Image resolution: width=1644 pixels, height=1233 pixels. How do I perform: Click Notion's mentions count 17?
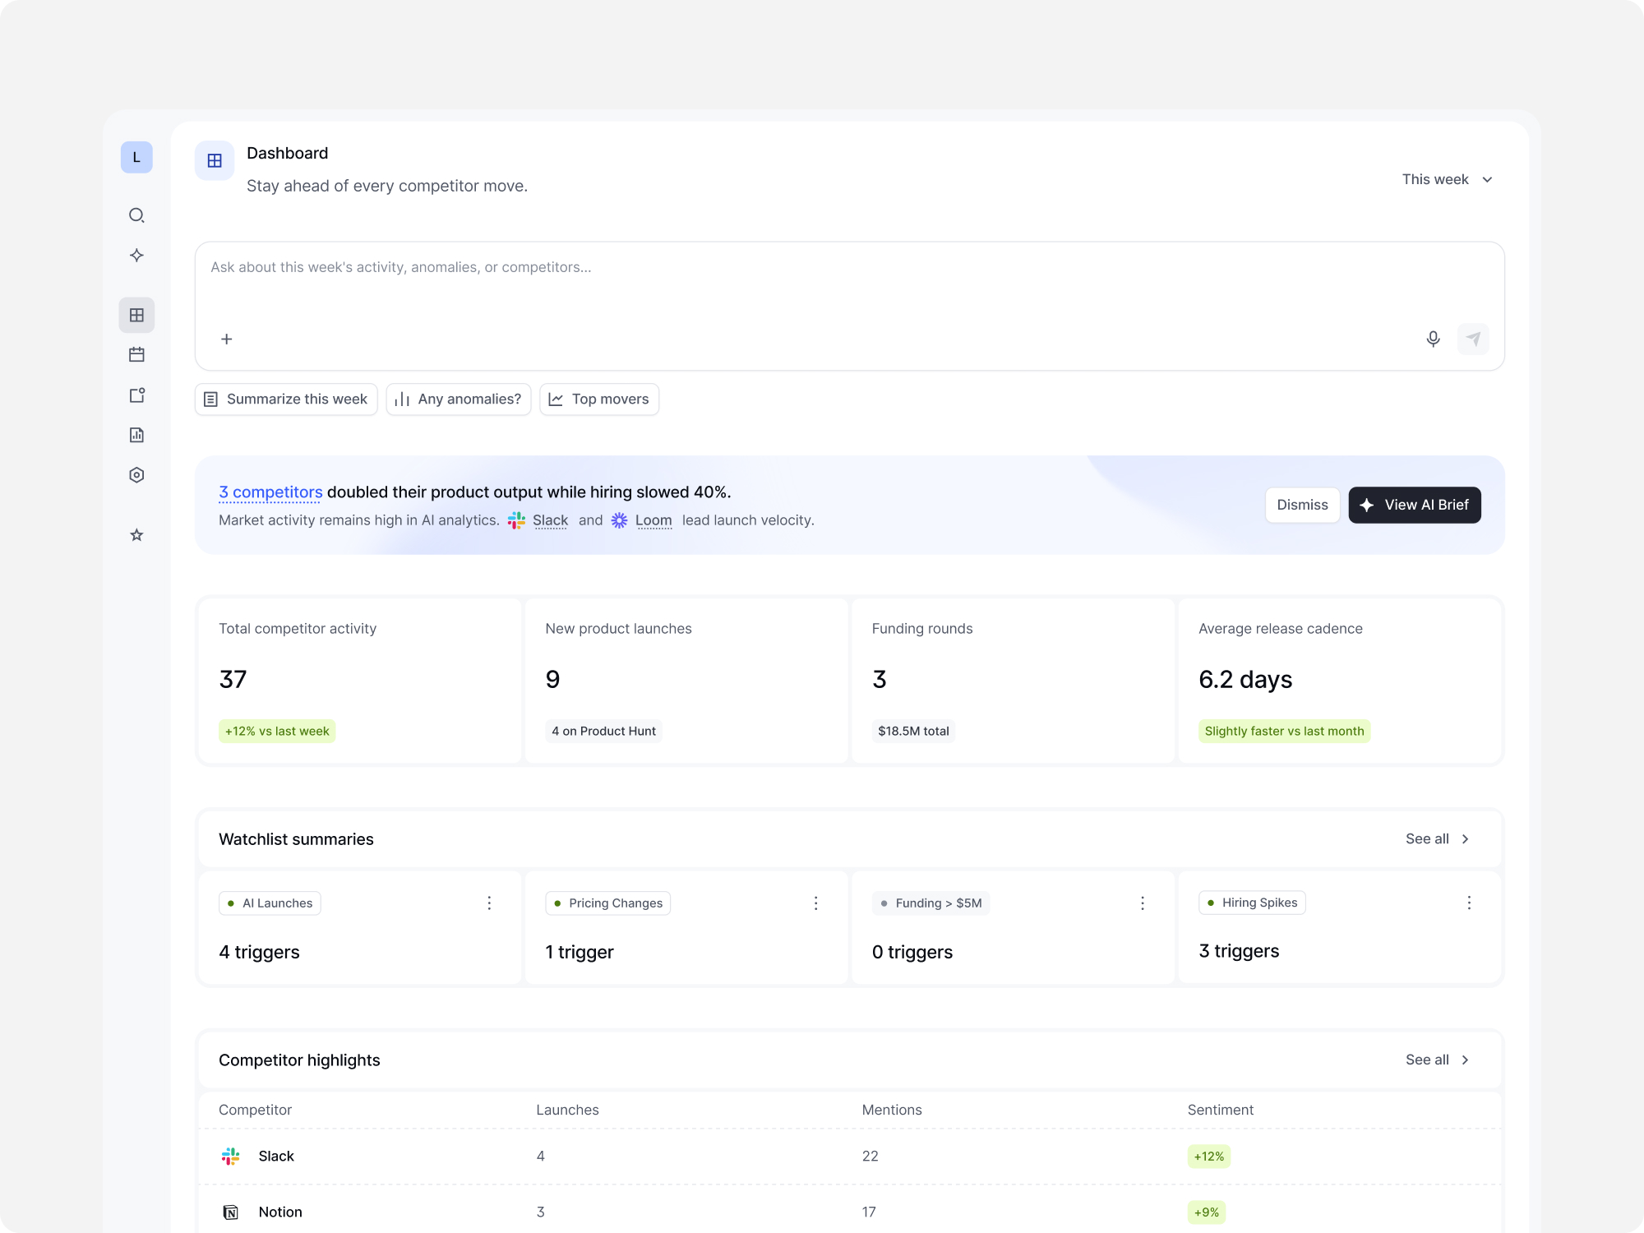tap(869, 1212)
